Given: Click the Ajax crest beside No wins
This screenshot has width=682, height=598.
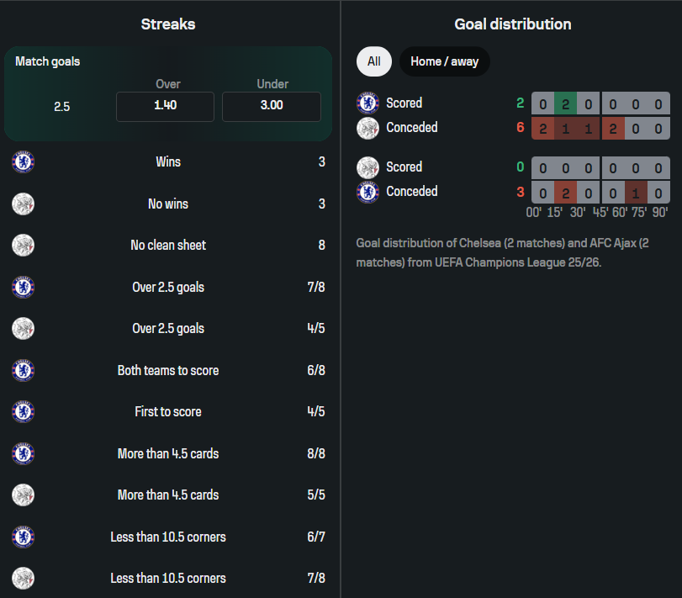Looking at the screenshot, I should pyautogui.click(x=24, y=204).
